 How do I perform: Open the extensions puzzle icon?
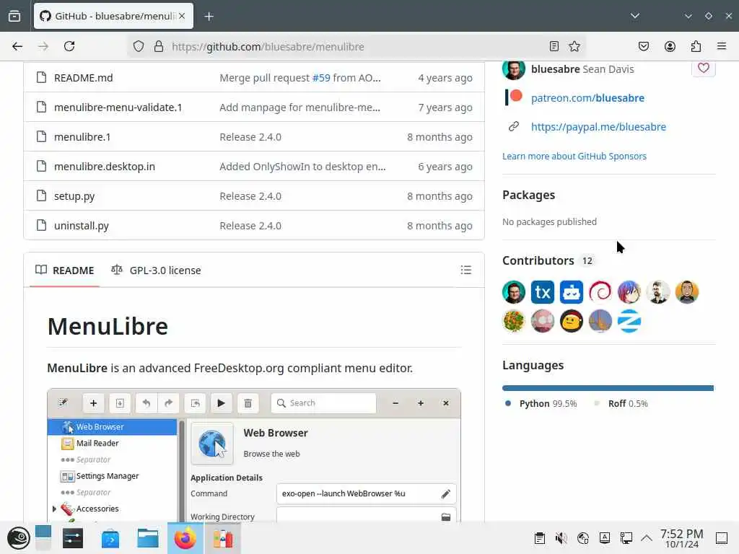(x=696, y=46)
